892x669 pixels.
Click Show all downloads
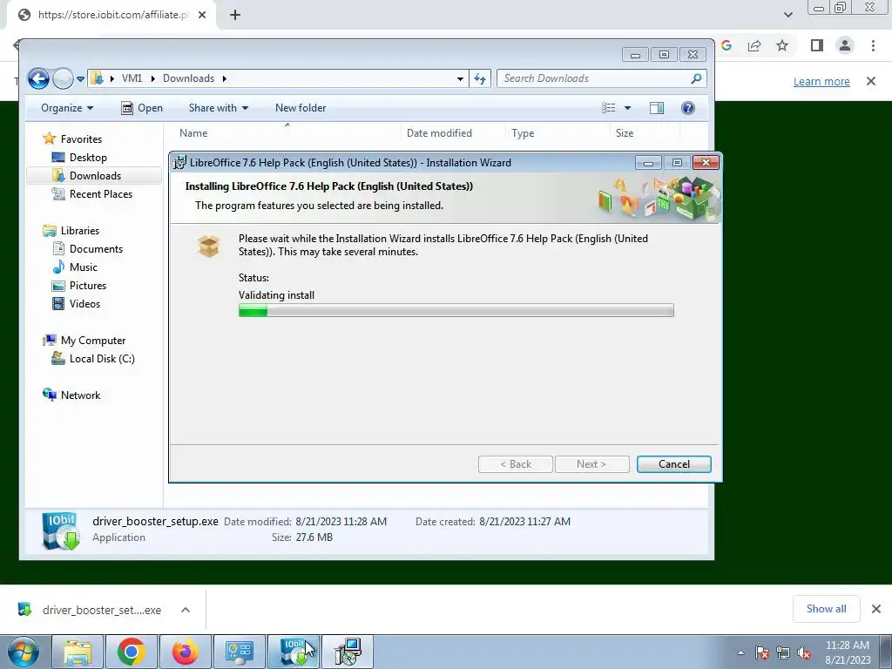(x=826, y=609)
